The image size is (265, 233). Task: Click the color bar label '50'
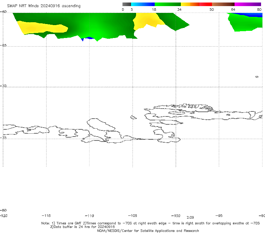coord(212,9)
